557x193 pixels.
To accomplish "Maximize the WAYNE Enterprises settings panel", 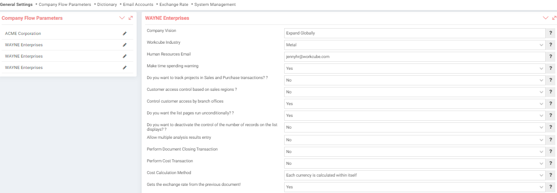I will (554, 18).
